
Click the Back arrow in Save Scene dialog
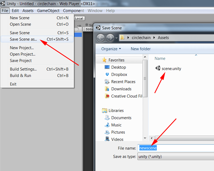click(x=101, y=38)
